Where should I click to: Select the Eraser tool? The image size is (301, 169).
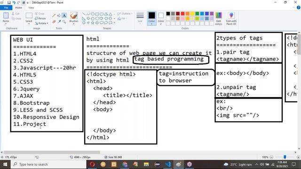[x=54, y=22]
